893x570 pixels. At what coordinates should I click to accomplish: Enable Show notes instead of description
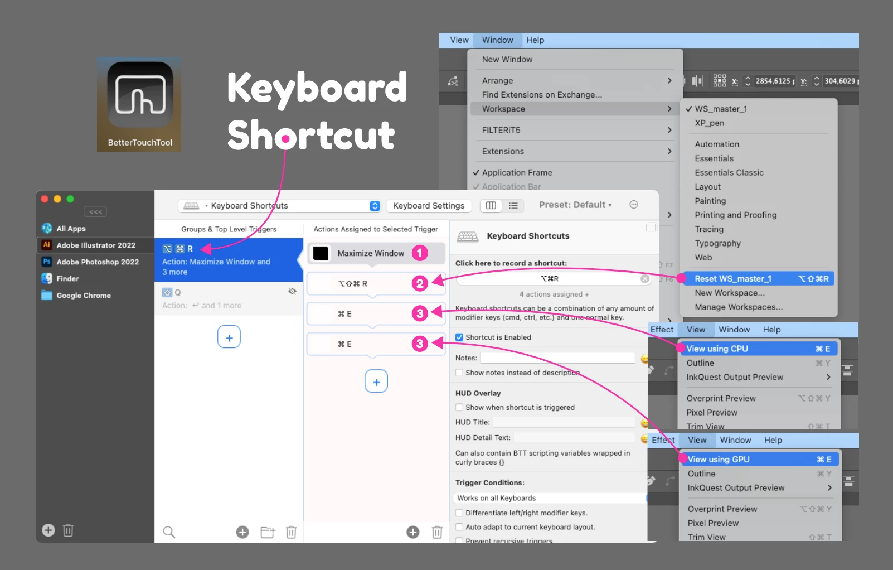point(459,373)
